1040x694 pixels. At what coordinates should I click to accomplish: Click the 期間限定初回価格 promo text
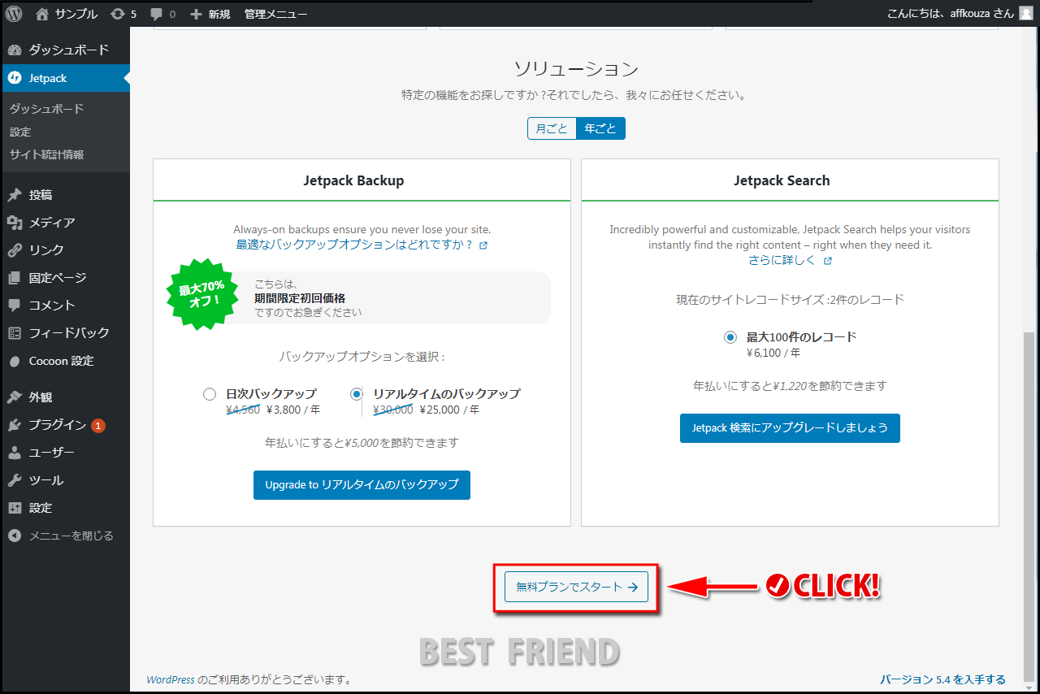pyautogui.click(x=300, y=298)
